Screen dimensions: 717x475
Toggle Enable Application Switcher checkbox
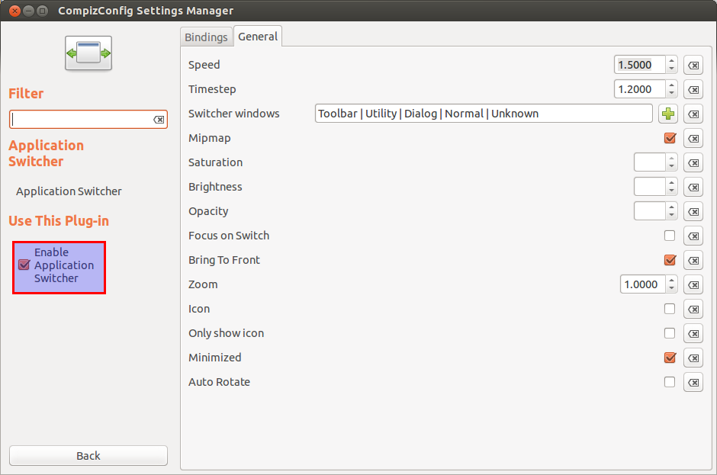point(24,265)
